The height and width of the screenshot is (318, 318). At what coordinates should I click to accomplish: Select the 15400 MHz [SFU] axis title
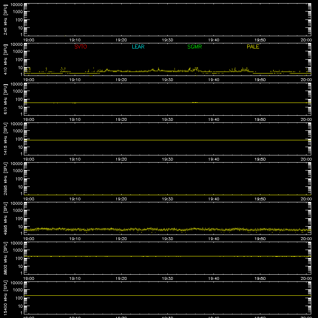5,298
